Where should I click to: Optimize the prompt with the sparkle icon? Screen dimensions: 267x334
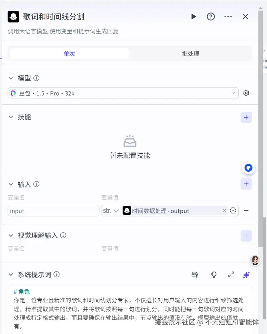pyautogui.click(x=246, y=275)
